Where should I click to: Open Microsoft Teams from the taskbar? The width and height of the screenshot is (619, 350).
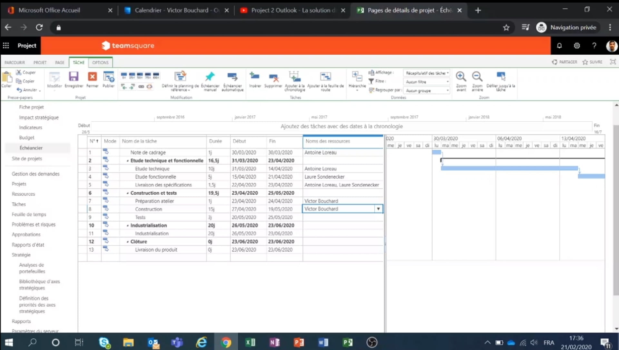click(x=177, y=342)
